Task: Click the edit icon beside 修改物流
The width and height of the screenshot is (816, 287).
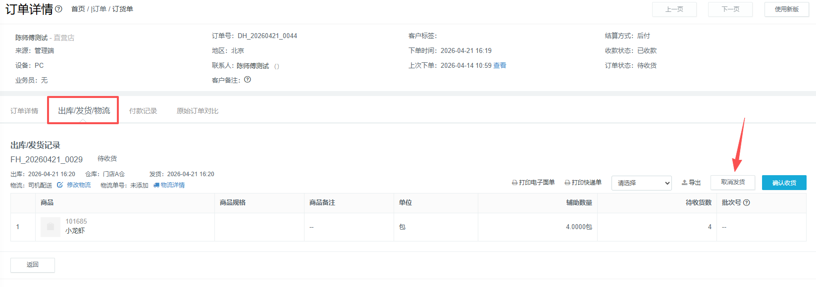Action: coord(60,185)
